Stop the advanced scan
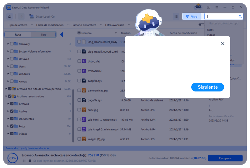The image size is (250, 168). [30, 161]
